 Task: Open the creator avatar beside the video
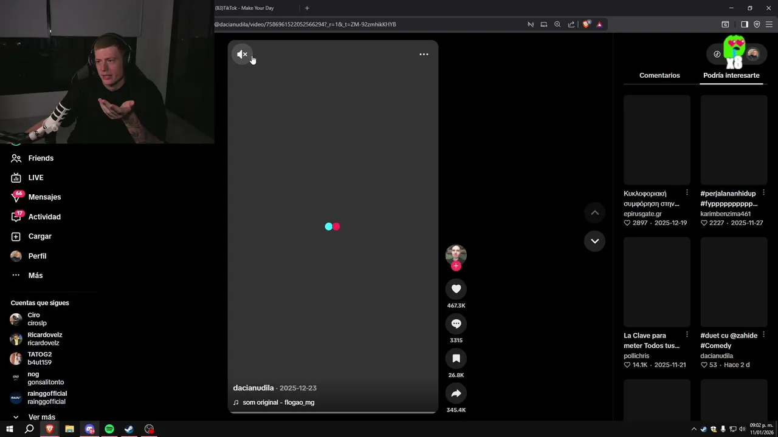pyautogui.click(x=456, y=255)
